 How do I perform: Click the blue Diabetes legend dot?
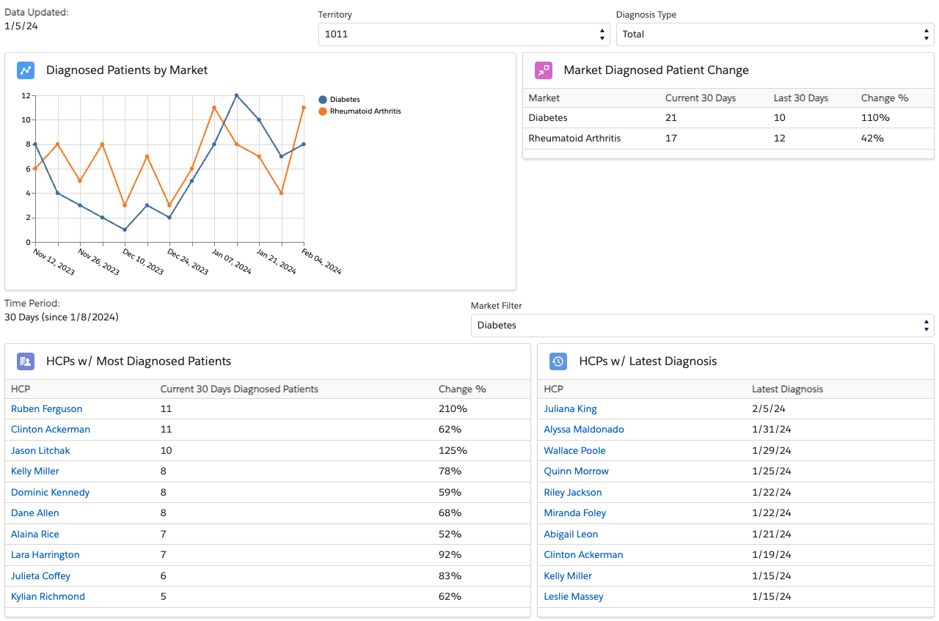(x=323, y=100)
